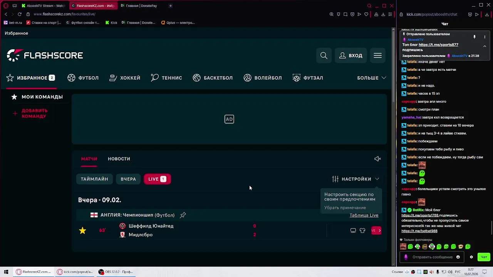
Task: Click the Opera menu icon
Action: click(x=6, y=6)
